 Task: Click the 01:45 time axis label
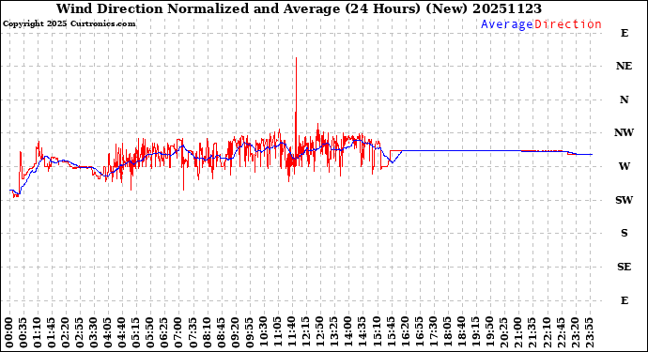[52, 332]
